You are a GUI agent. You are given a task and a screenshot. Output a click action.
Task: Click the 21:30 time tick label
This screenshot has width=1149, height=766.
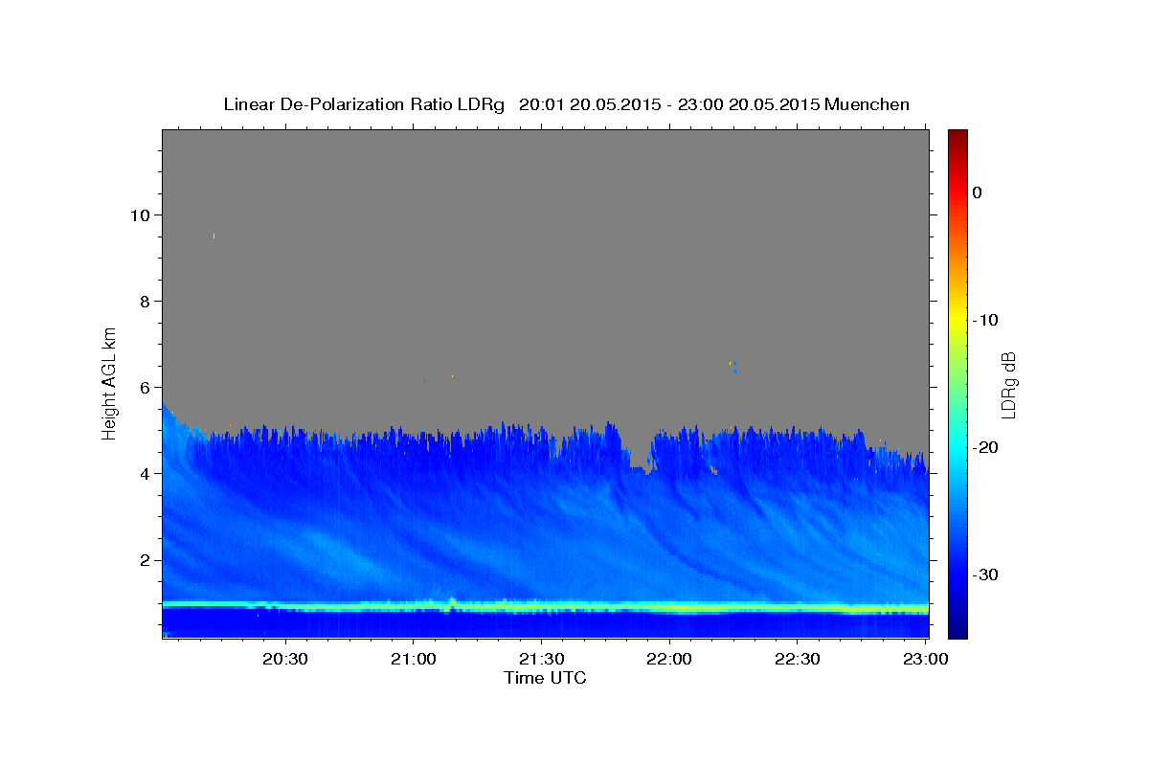(x=541, y=660)
